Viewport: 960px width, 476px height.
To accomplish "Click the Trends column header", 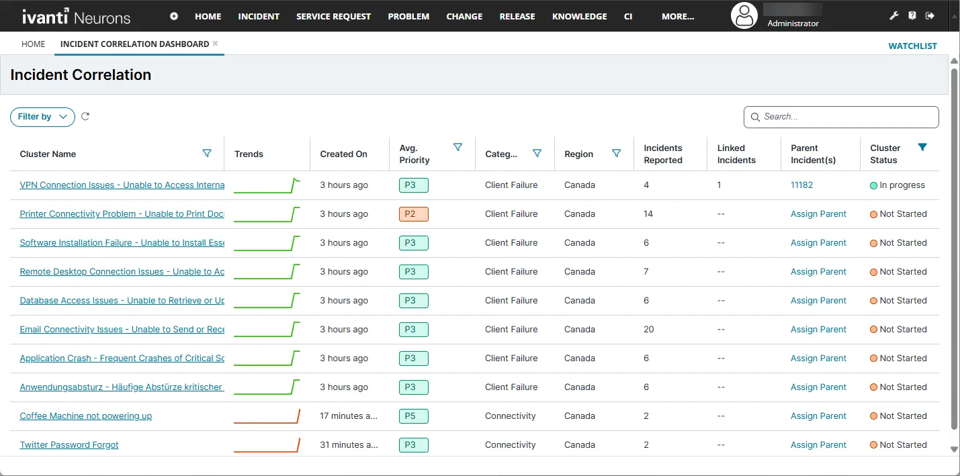I will [x=249, y=154].
